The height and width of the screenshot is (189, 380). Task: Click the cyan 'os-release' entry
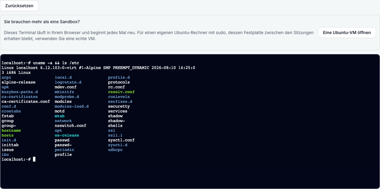[x=67, y=135]
